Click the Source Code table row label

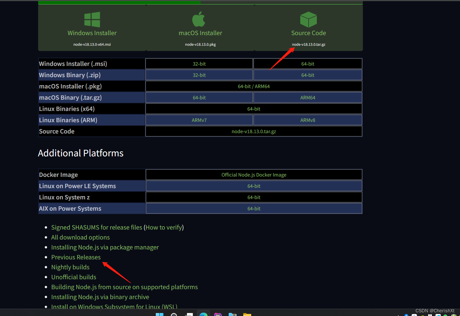tap(57, 131)
